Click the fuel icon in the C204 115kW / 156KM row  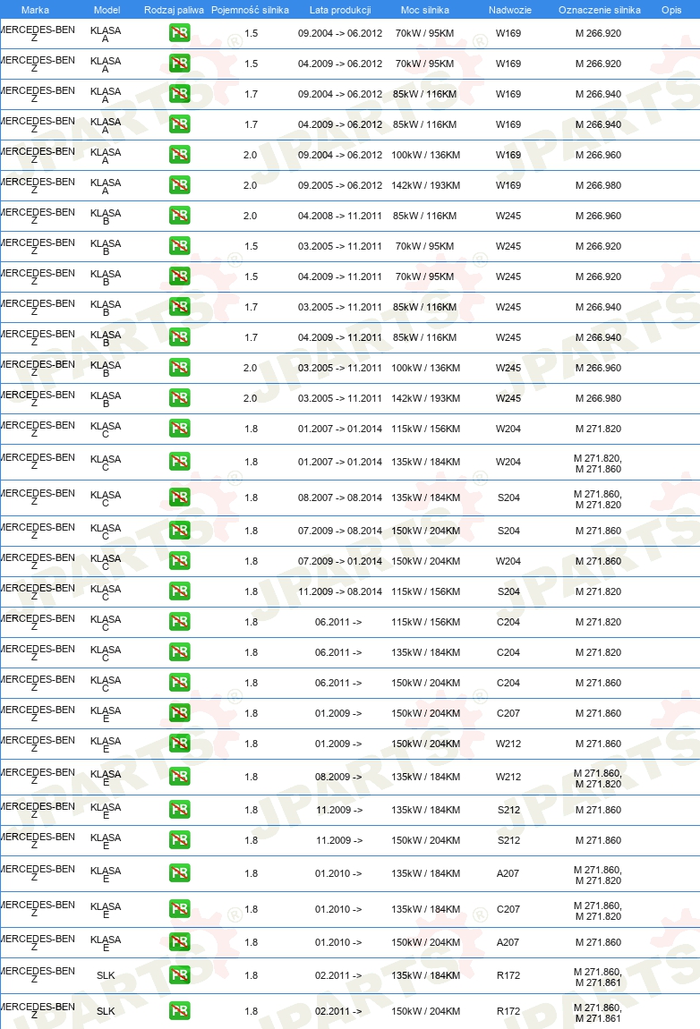(x=179, y=622)
